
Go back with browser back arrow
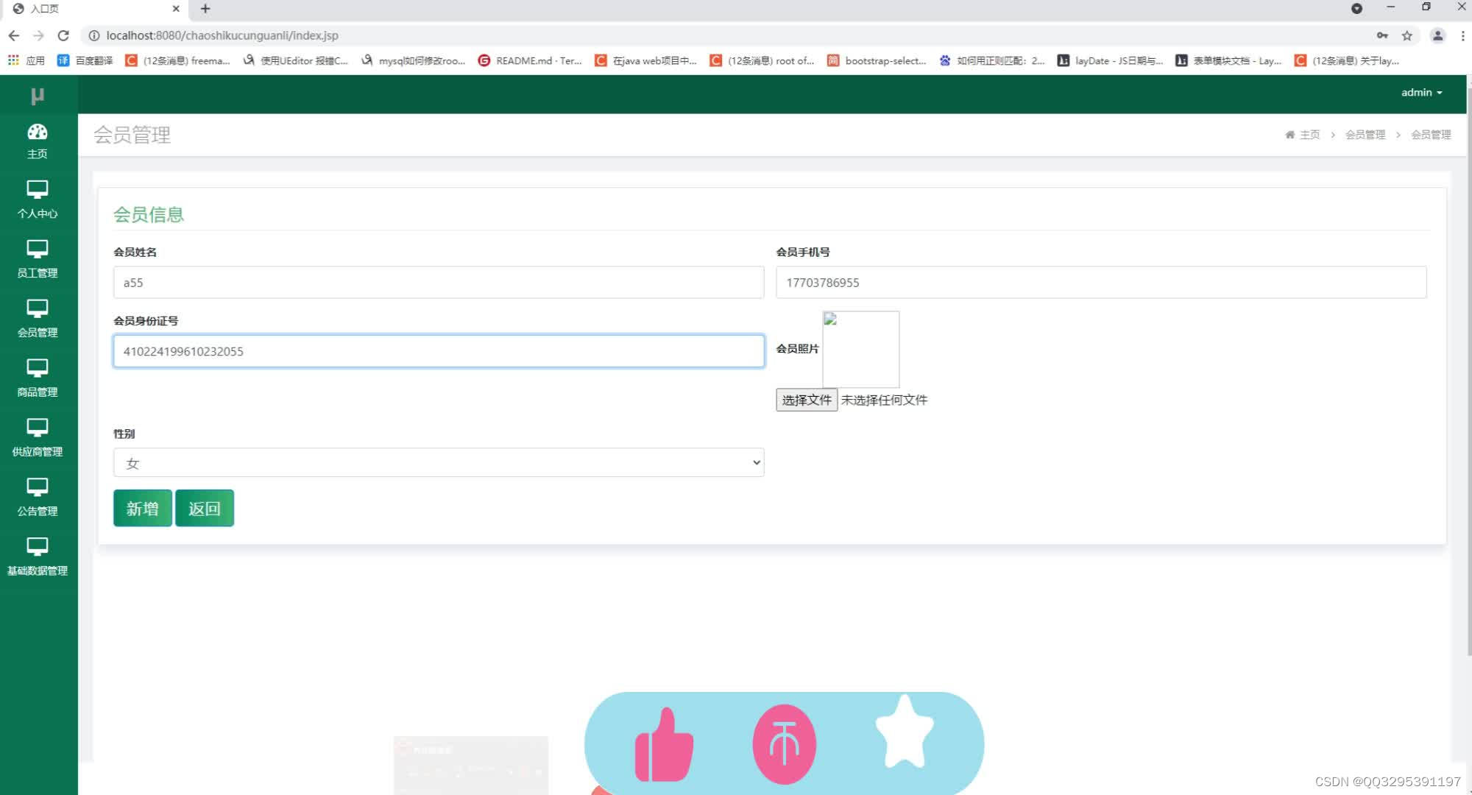click(14, 35)
